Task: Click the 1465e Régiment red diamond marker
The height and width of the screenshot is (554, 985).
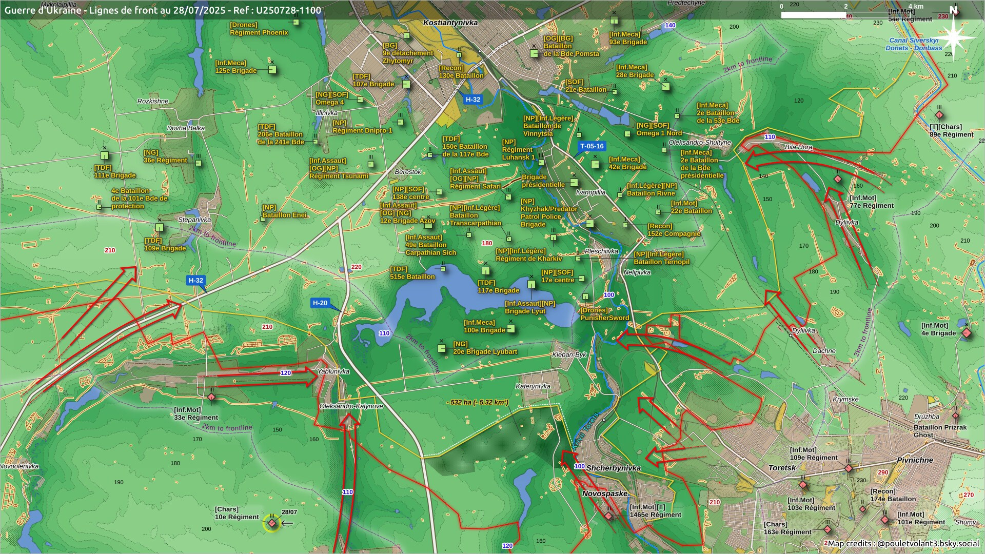Action: click(608, 516)
